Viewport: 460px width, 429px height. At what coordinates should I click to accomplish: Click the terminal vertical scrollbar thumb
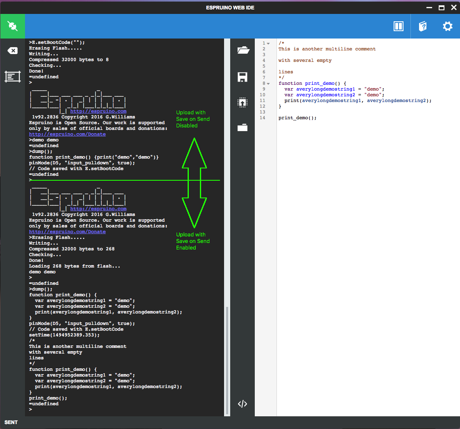click(x=227, y=360)
